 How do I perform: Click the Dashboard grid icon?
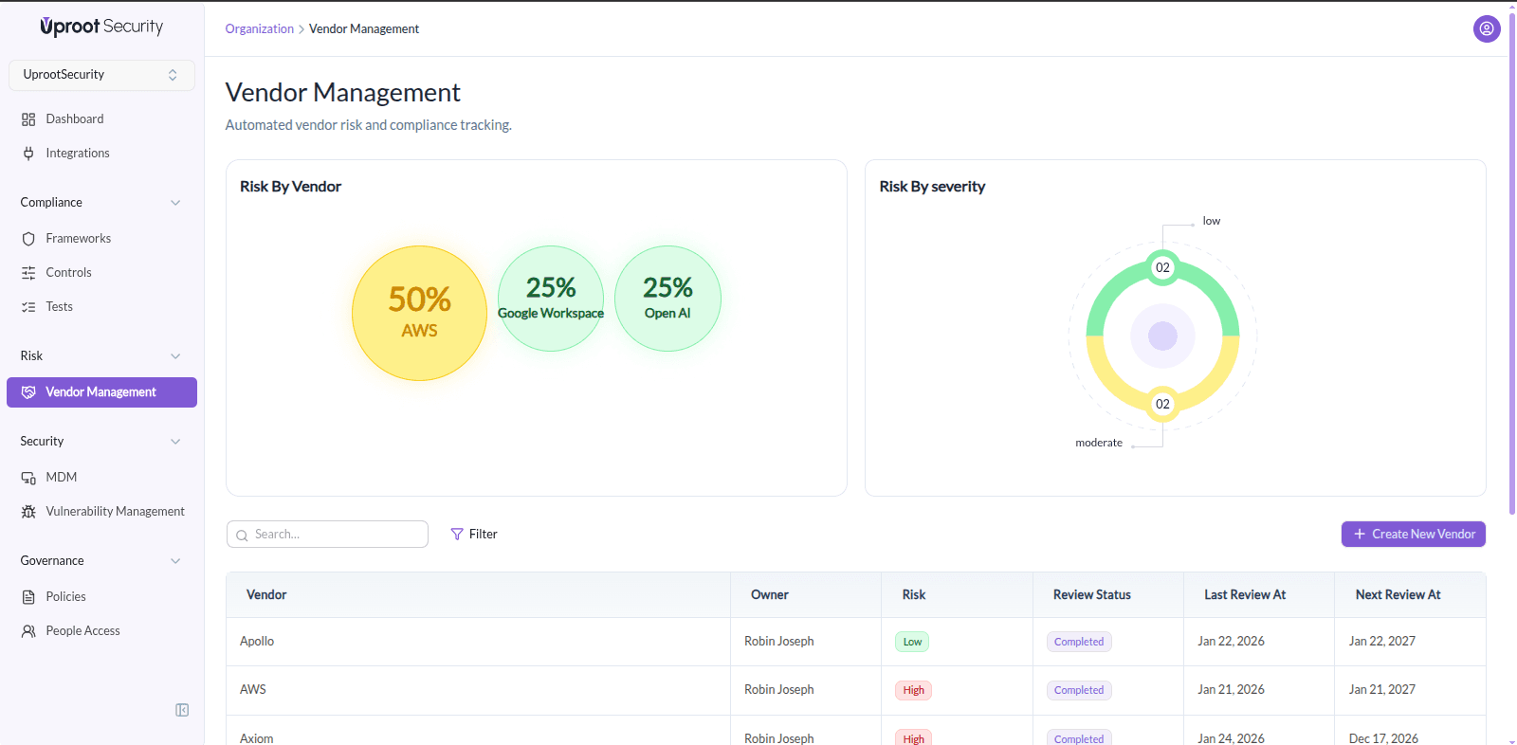[28, 119]
